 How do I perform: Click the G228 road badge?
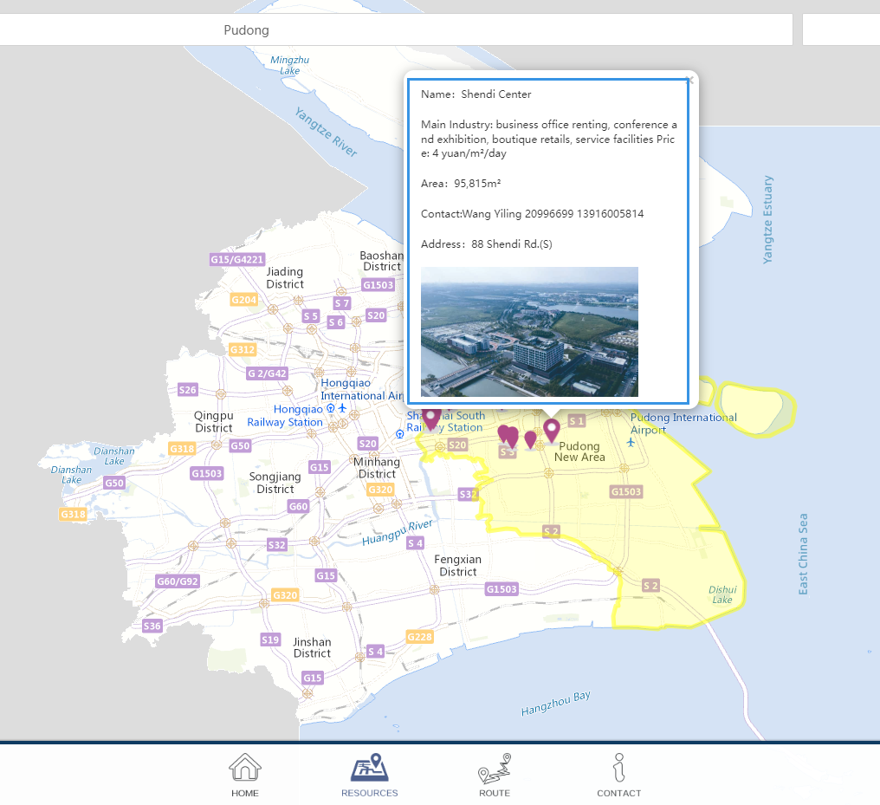point(420,637)
